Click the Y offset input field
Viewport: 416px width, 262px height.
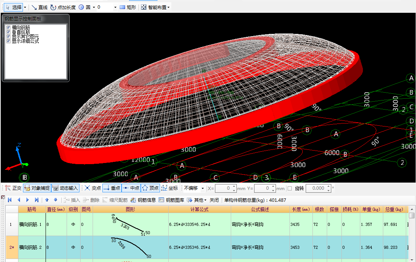pyautogui.click(x=263, y=188)
